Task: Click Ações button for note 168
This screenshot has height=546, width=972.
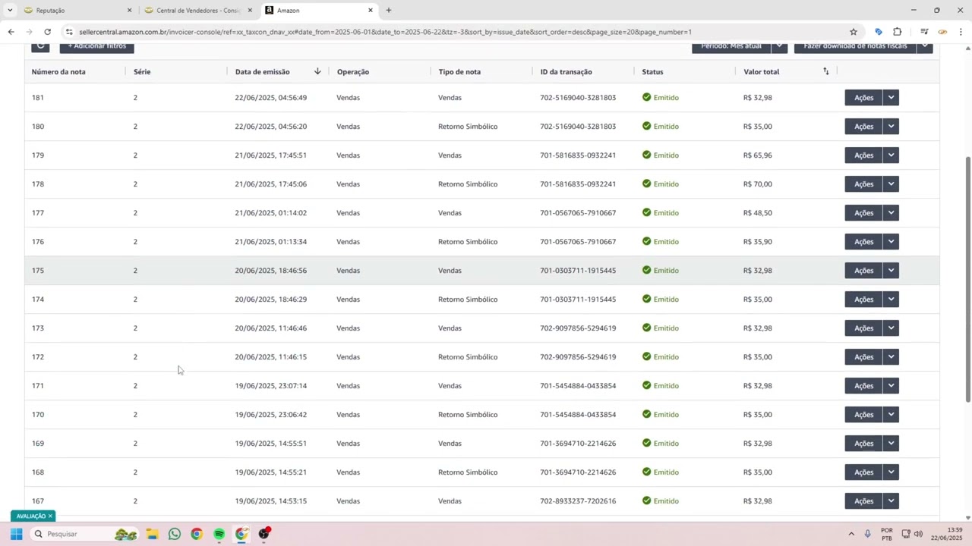Action: click(863, 472)
